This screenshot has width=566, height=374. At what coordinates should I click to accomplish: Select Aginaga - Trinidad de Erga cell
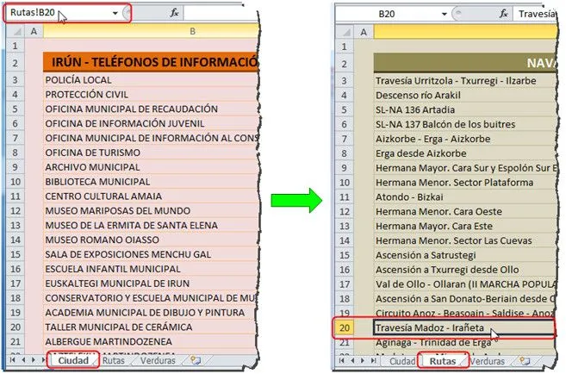click(x=465, y=342)
